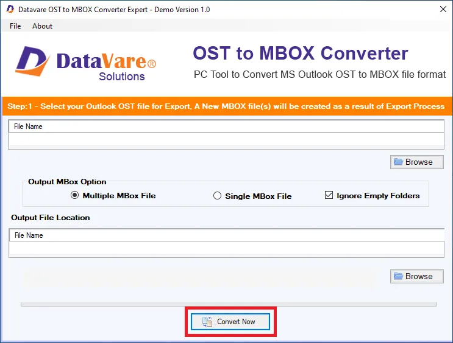Open the File menu
Image resolution: width=453 pixels, height=343 pixels.
coord(15,26)
